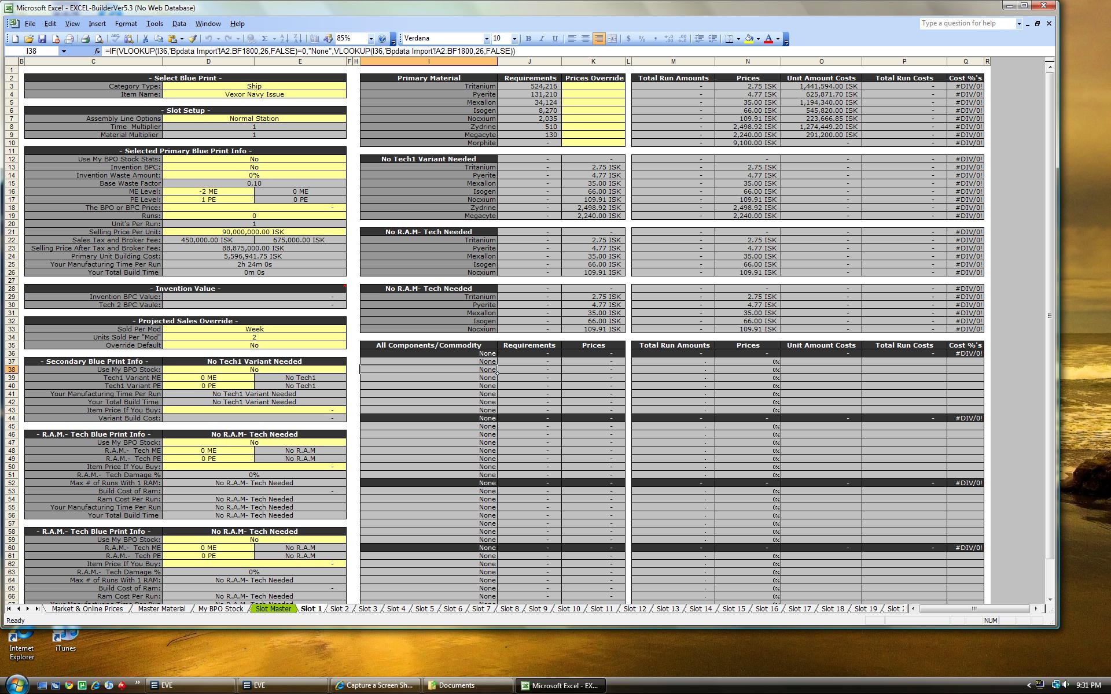Image resolution: width=1111 pixels, height=694 pixels.
Task: Open the font size dropdown
Action: pos(514,39)
